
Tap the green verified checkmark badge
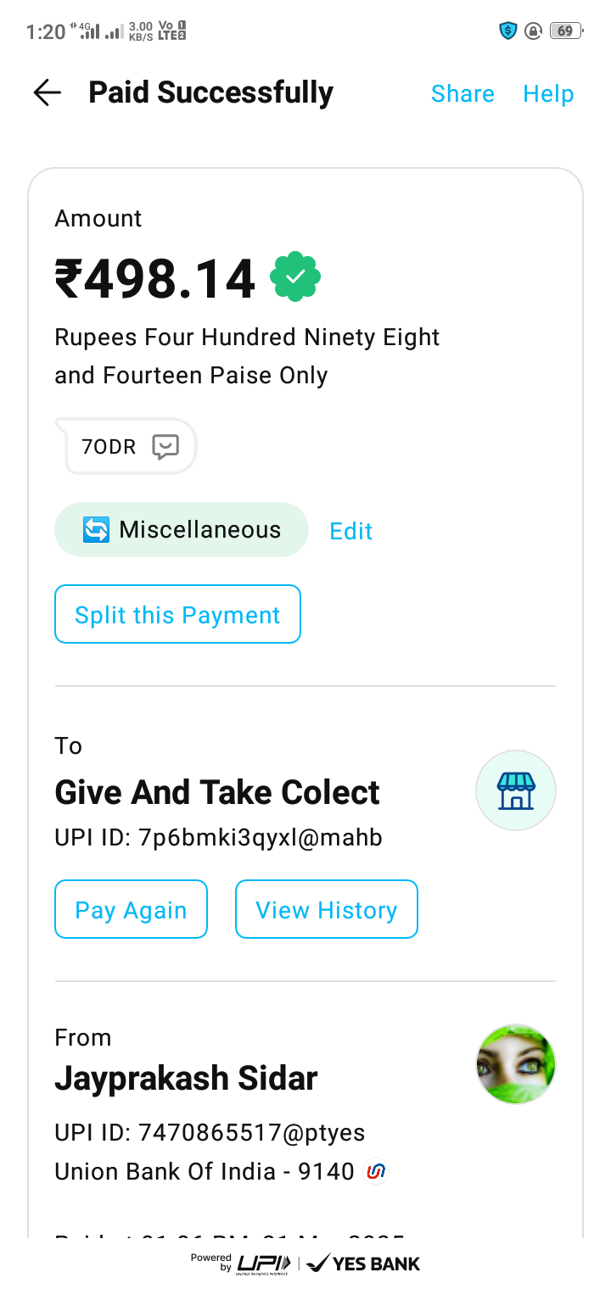(x=294, y=276)
